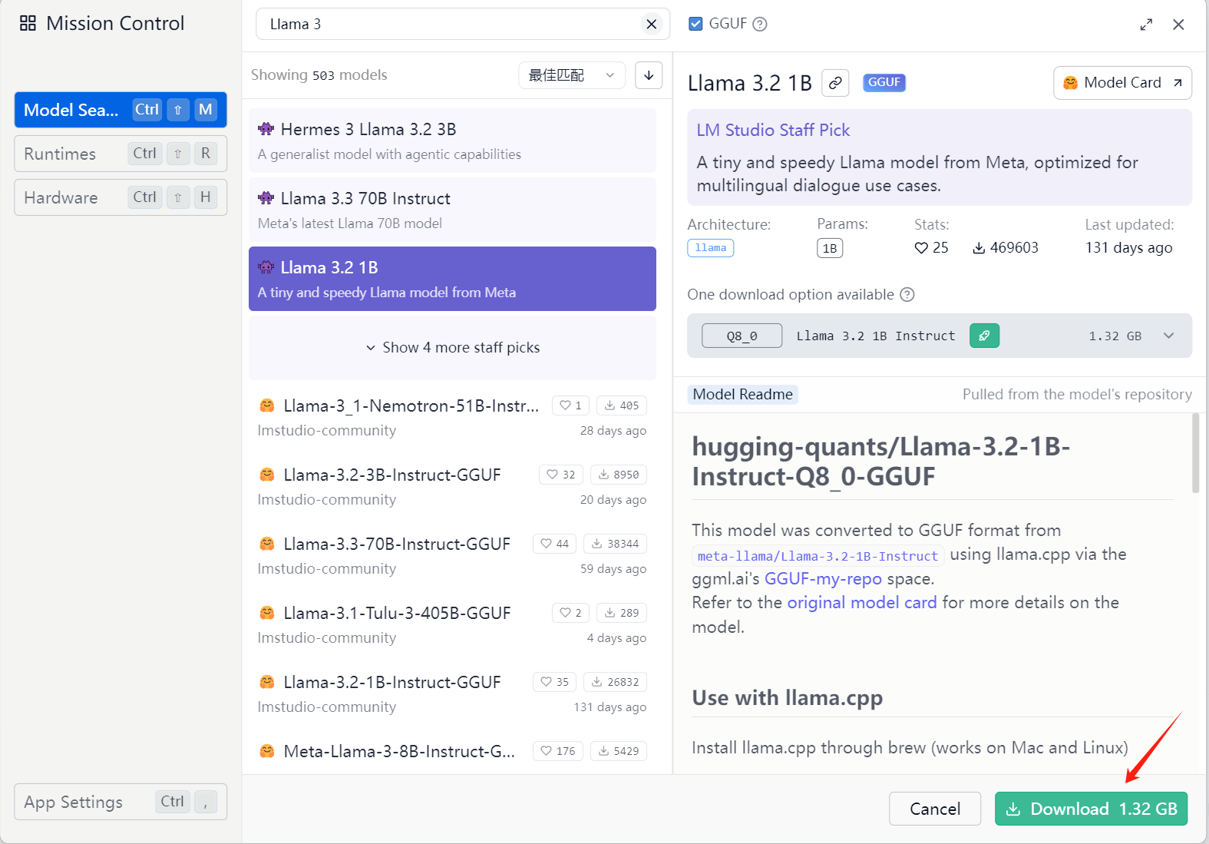Open the Model Search tab
Viewport: 1209px width, 844px height.
pos(121,110)
